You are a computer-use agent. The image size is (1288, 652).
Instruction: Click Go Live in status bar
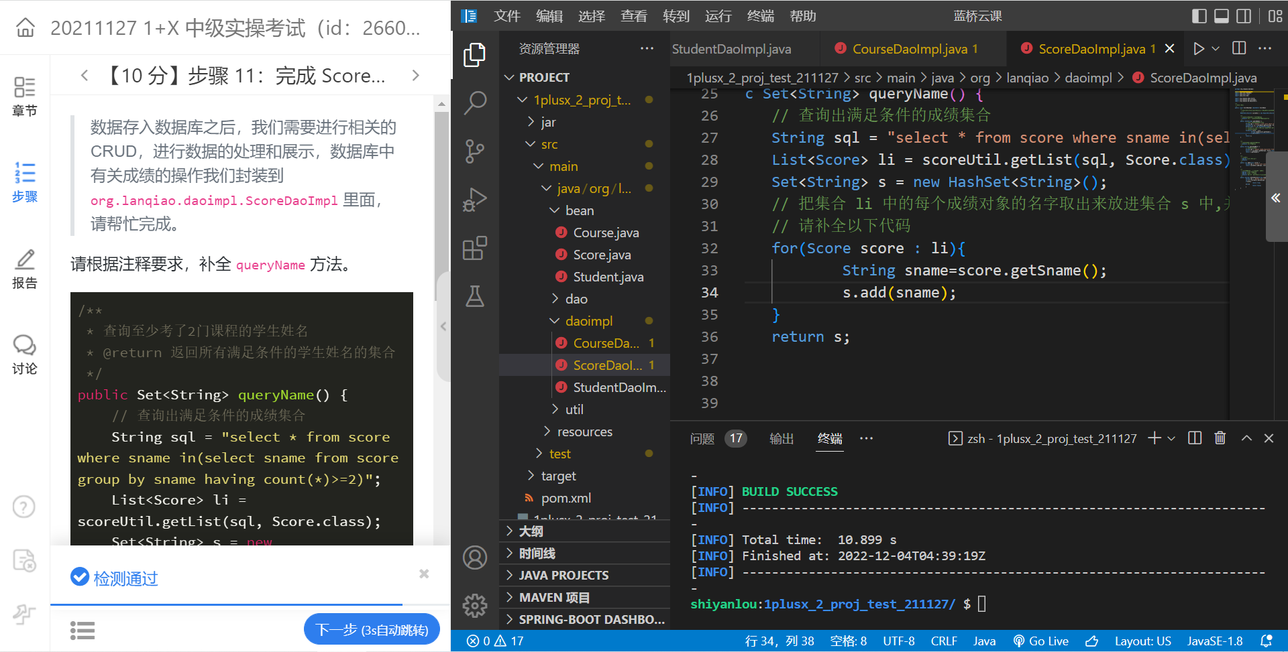[x=1040, y=641]
